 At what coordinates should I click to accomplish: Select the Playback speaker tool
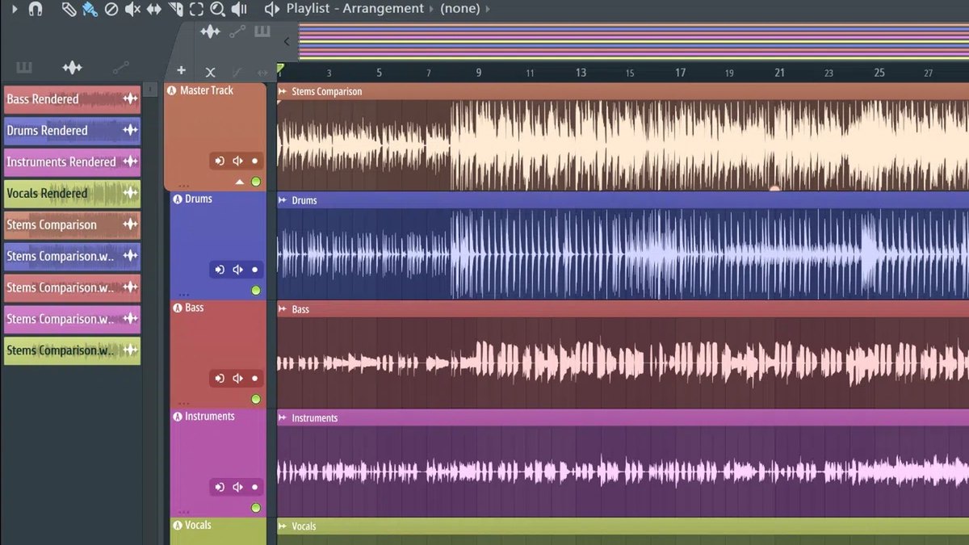point(239,10)
